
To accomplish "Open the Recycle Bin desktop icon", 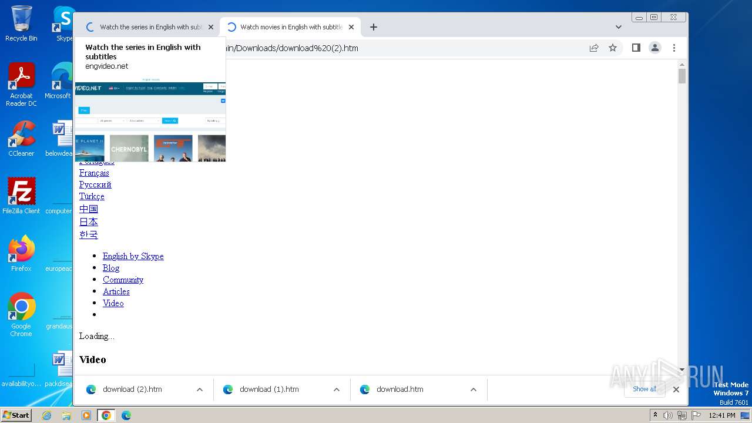I will 21,23.
